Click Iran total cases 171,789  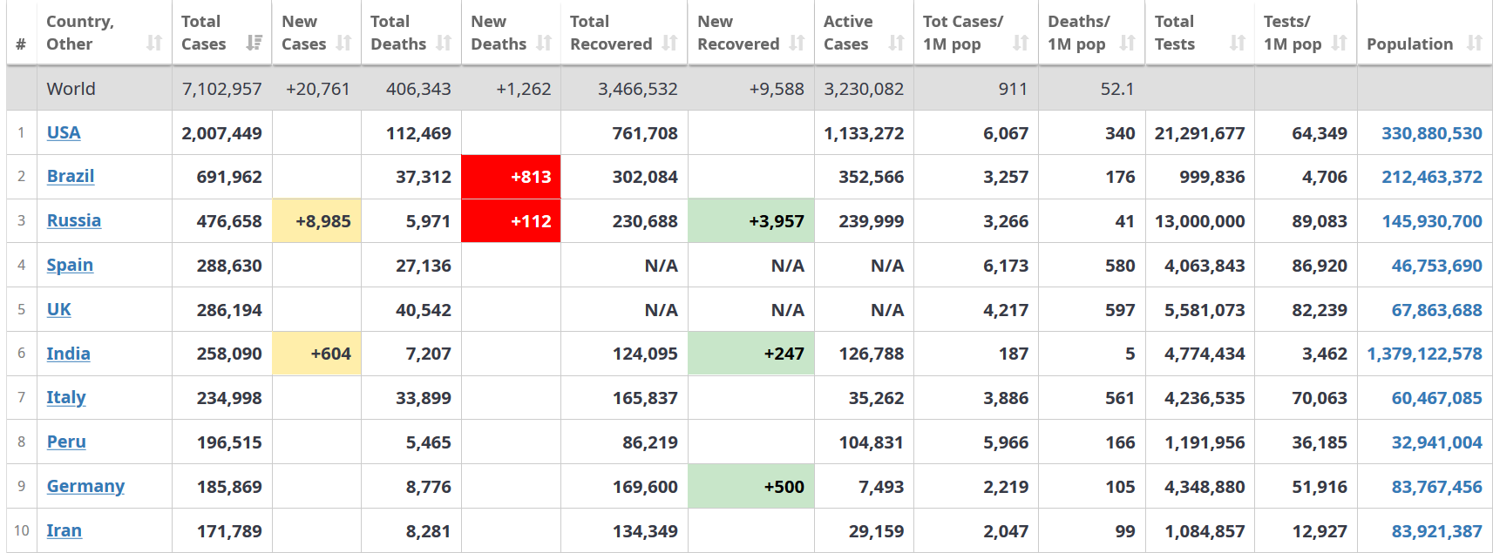tap(229, 531)
